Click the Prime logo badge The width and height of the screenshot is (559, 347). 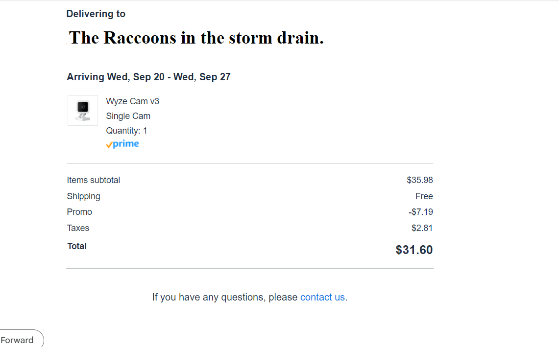(122, 144)
